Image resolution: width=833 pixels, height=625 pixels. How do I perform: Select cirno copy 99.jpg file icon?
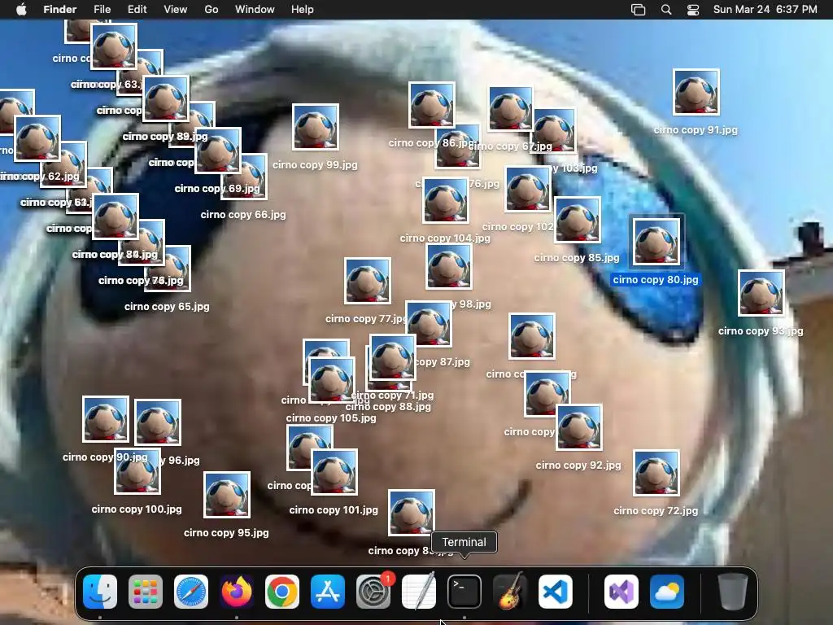[316, 127]
